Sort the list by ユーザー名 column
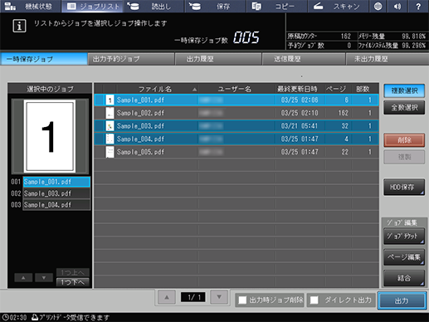 (x=236, y=89)
